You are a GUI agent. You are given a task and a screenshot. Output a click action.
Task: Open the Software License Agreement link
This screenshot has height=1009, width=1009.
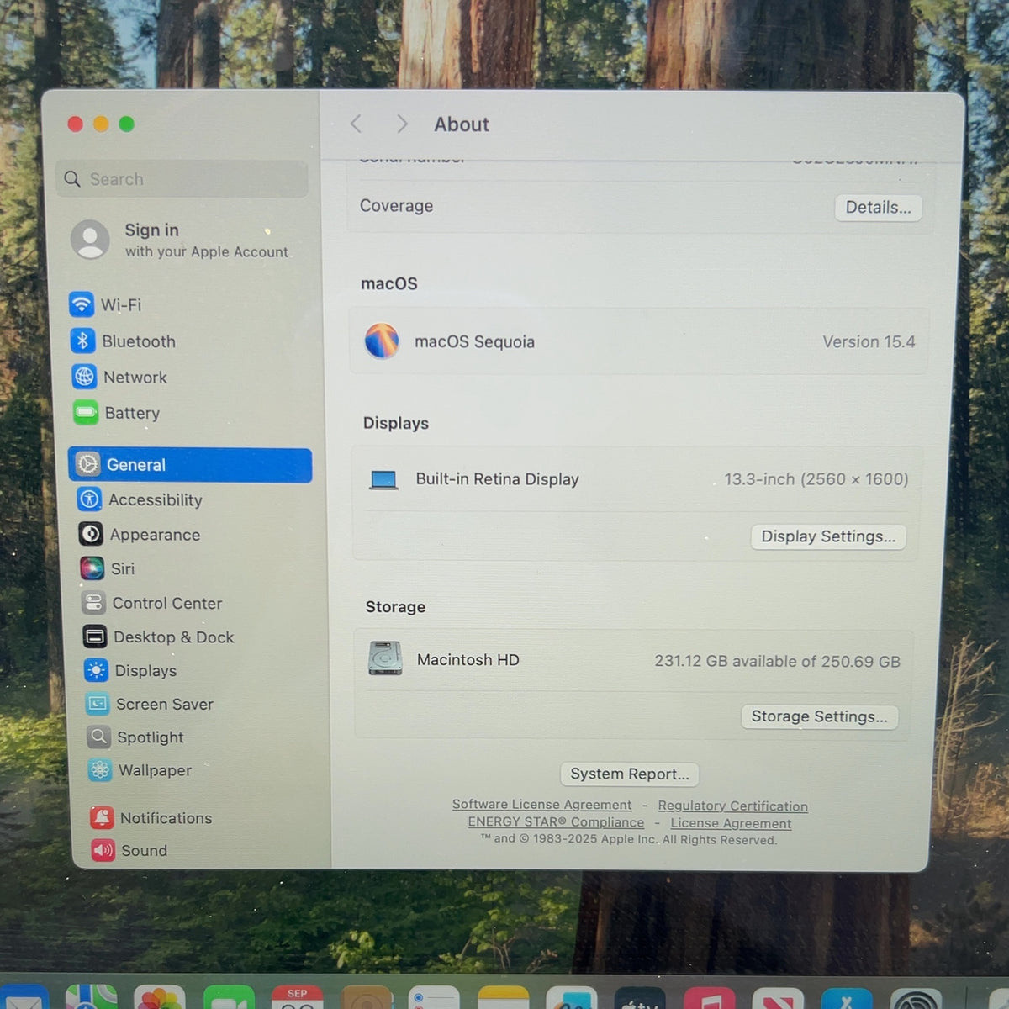click(x=541, y=805)
